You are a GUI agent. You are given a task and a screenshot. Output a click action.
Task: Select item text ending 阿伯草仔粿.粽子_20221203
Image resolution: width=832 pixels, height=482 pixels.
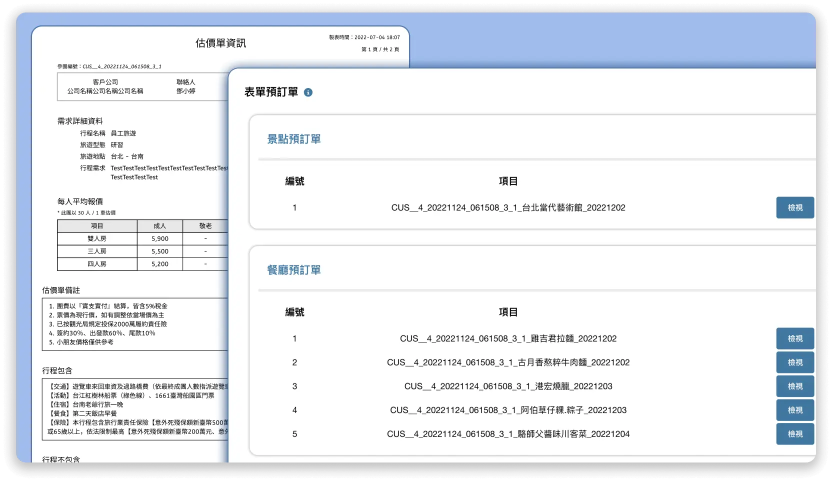508,410
